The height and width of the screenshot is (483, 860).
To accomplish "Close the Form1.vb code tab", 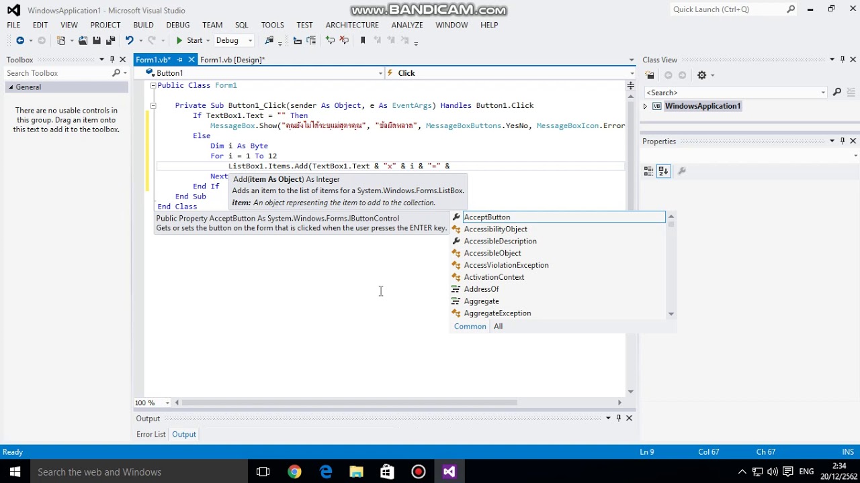I will click(191, 60).
